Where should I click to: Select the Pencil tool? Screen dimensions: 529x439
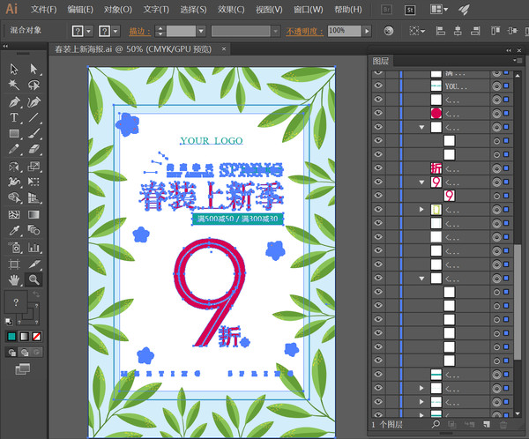pos(14,149)
